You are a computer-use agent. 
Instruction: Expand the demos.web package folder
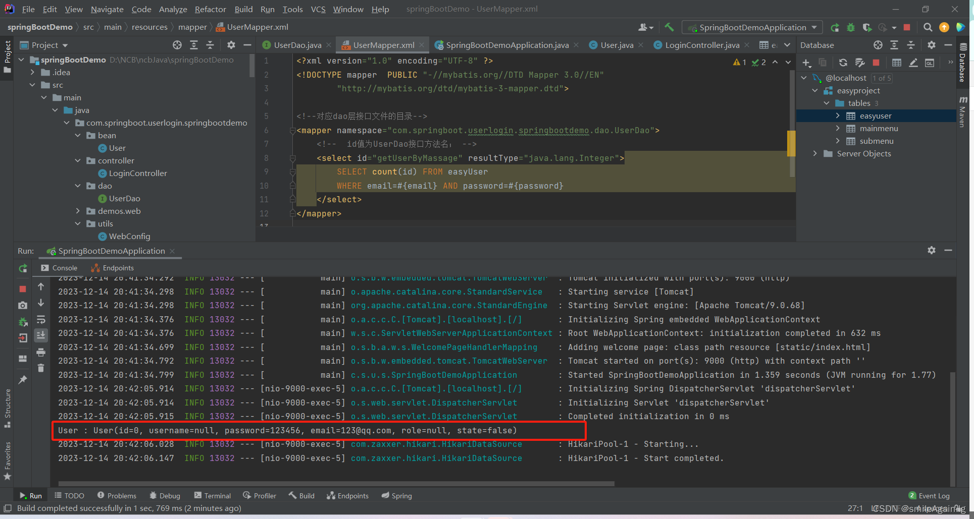pyautogui.click(x=78, y=211)
